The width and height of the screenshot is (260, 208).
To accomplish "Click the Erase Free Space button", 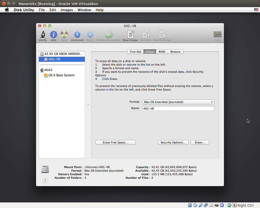I will coord(116,142).
